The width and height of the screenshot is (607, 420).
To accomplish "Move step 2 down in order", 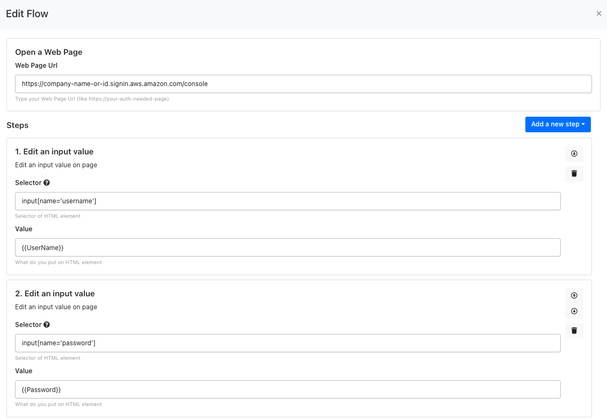I will tap(574, 311).
